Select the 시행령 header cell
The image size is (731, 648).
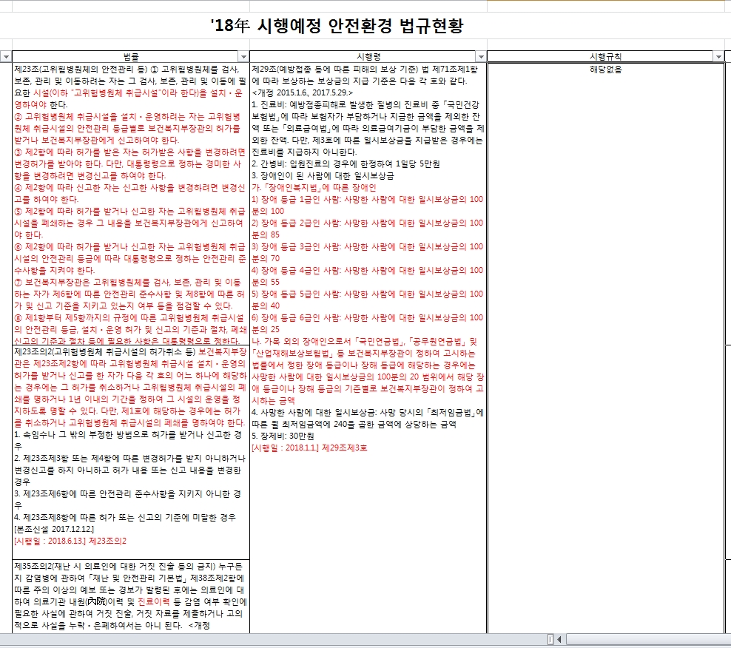coord(368,57)
